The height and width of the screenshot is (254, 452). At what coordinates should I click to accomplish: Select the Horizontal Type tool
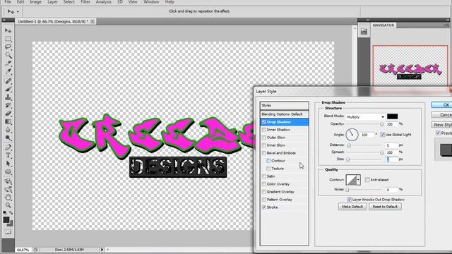click(x=8, y=155)
